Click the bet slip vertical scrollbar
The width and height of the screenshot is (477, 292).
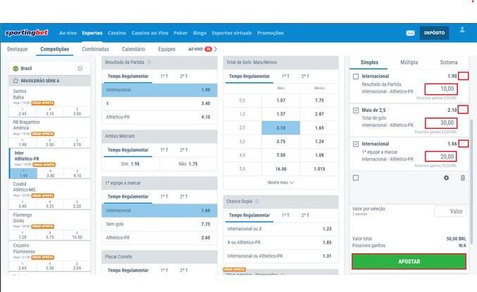pos(472,181)
